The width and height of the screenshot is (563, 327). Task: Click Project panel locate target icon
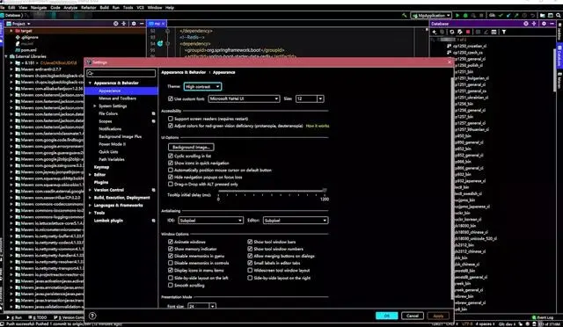tap(115, 24)
